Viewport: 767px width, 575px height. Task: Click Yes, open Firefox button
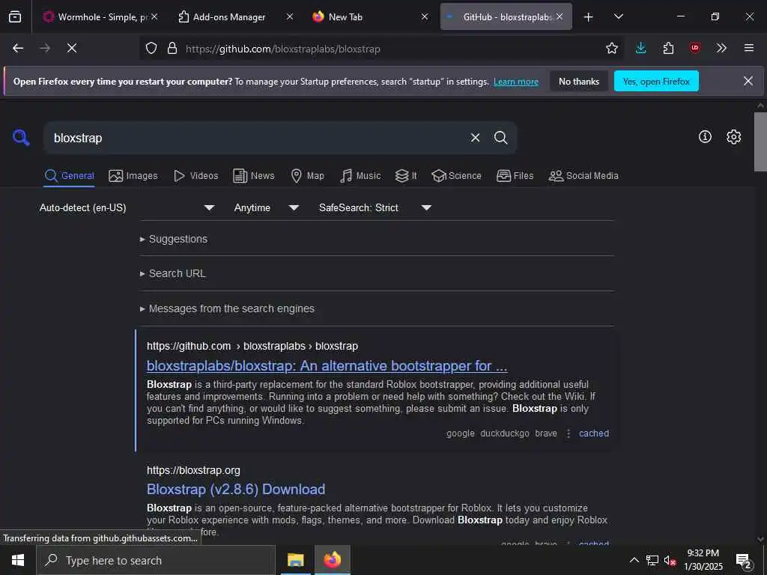656,81
